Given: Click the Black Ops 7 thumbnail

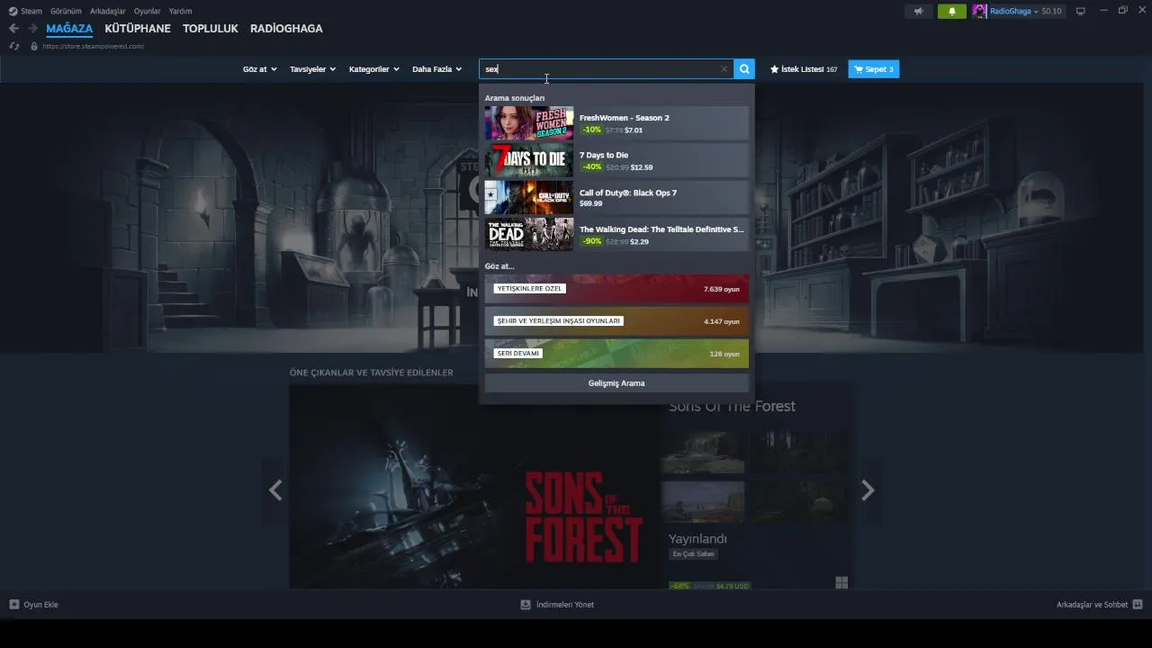Looking at the screenshot, I should (529, 198).
